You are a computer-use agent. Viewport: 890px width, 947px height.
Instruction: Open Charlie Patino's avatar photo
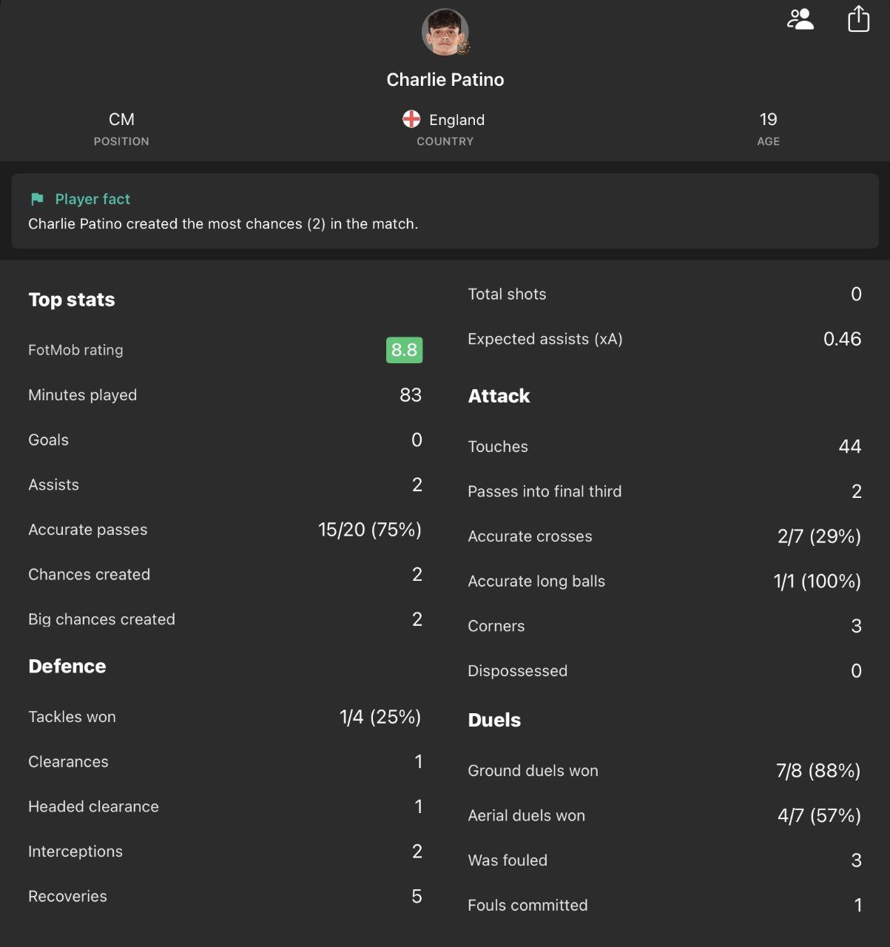click(x=444, y=32)
